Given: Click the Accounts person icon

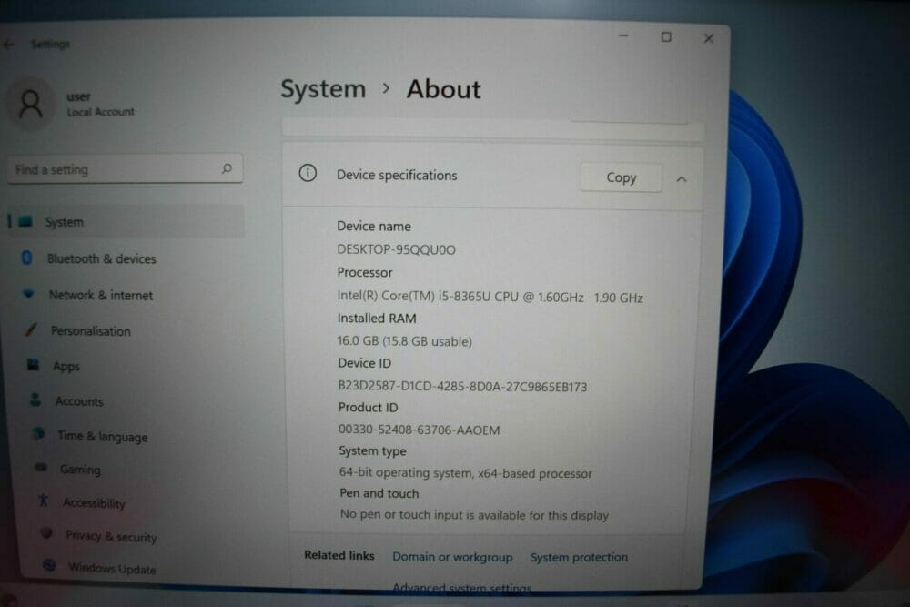Looking at the screenshot, I should pyautogui.click(x=35, y=400).
